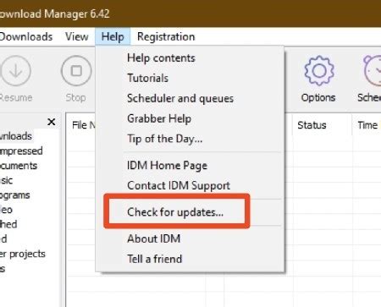This screenshot has height=307, width=381.
Task: Open the View menu
Action: pyautogui.click(x=76, y=36)
